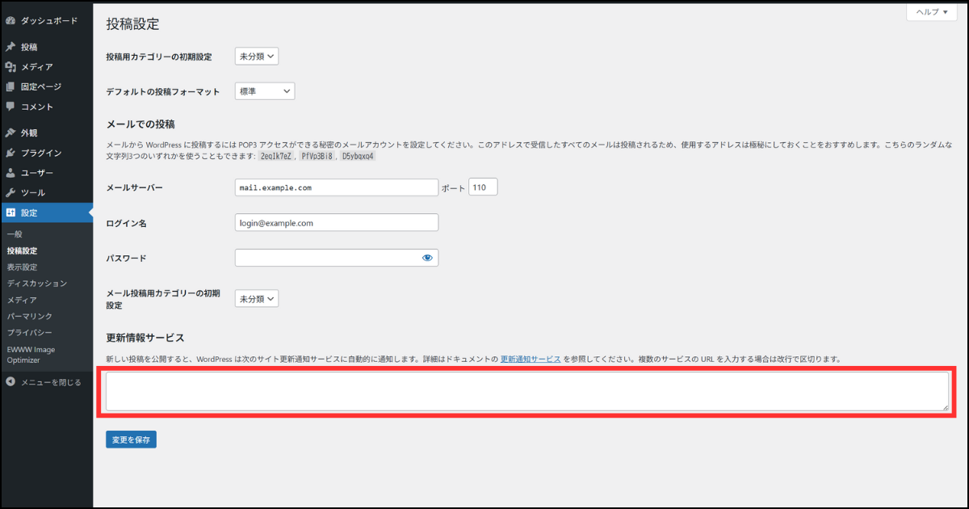Open the パーマリンク submenu item
This screenshot has width=969, height=509.
(x=30, y=316)
